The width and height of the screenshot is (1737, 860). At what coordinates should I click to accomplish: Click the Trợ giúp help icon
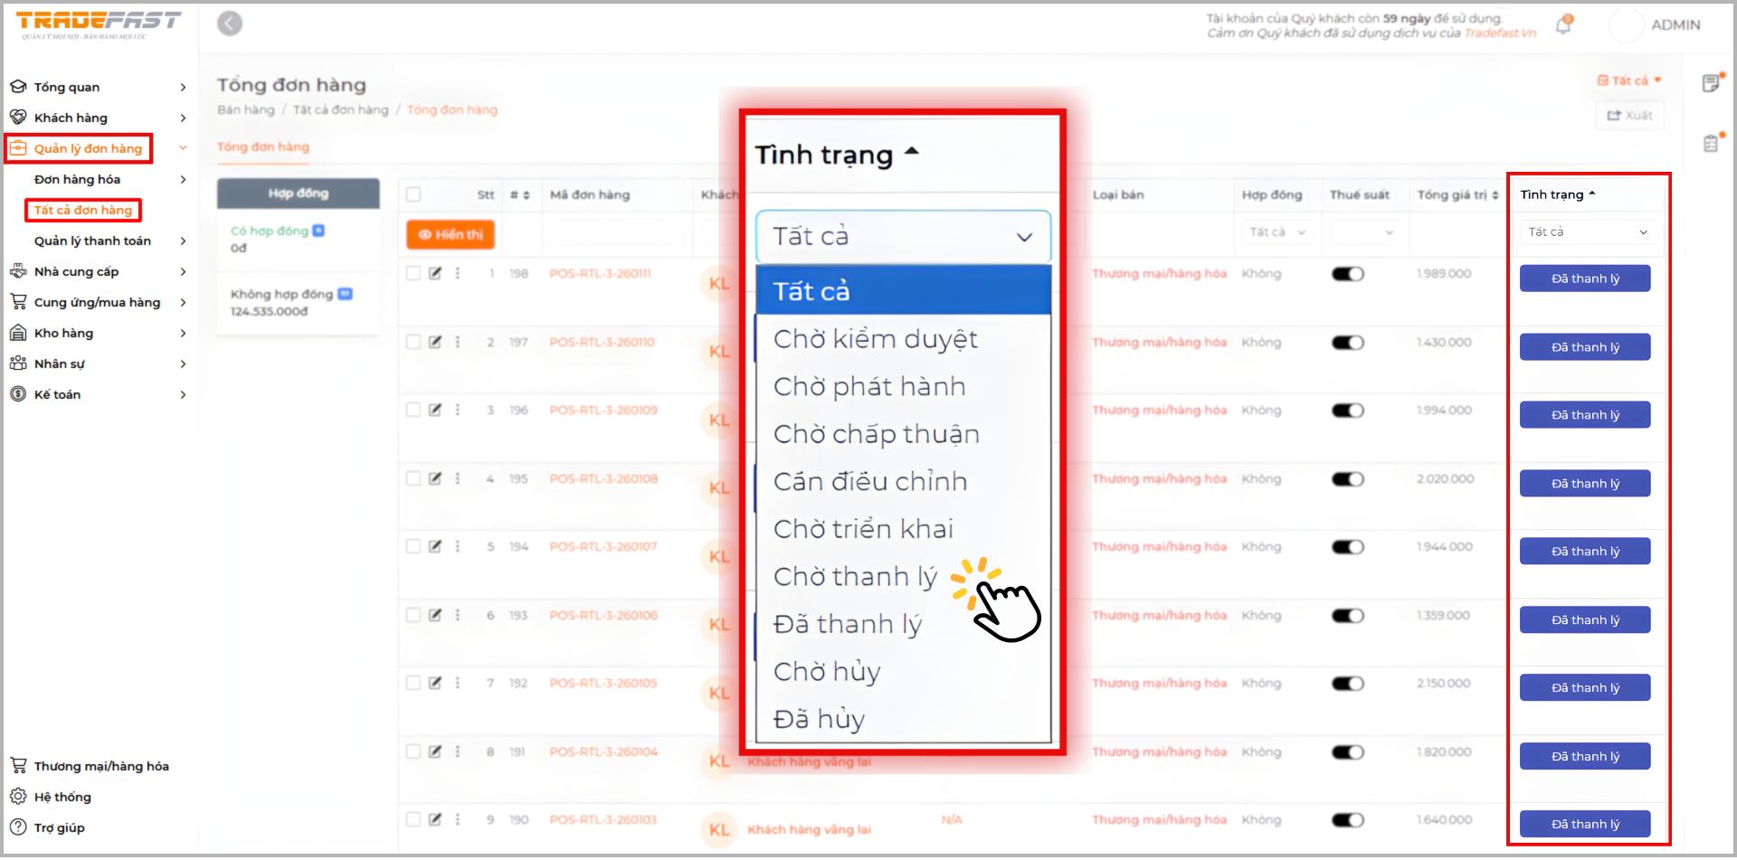[x=18, y=827]
